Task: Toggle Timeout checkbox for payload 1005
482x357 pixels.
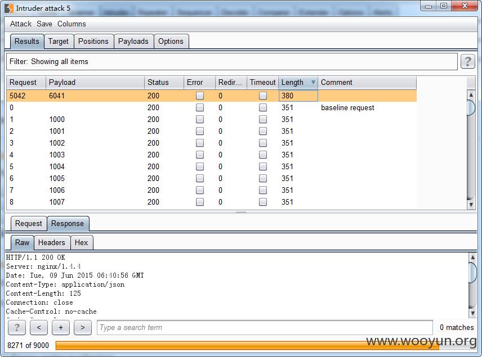Action: point(263,178)
